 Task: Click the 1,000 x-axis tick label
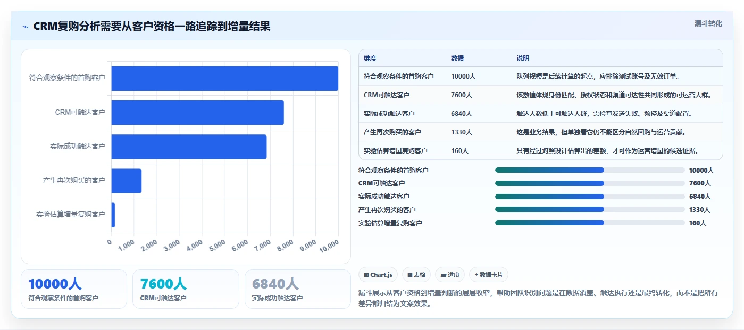[127, 246]
